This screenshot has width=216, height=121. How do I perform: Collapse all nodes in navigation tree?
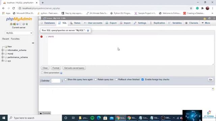click(33, 43)
